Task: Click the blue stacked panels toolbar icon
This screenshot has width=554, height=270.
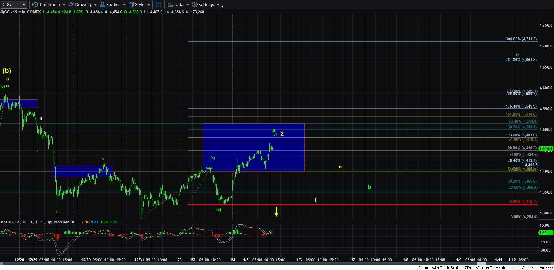Action: click(x=158, y=5)
